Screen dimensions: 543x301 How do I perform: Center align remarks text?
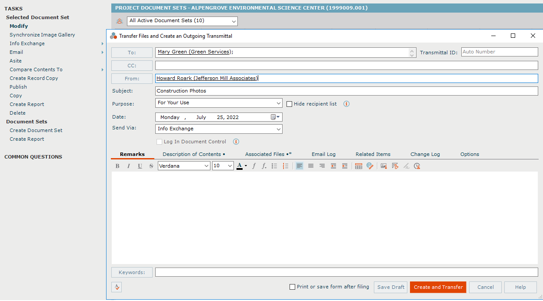(x=311, y=166)
